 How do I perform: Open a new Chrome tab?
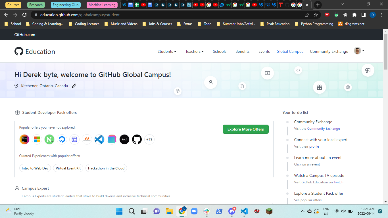pyautogui.click(x=318, y=5)
